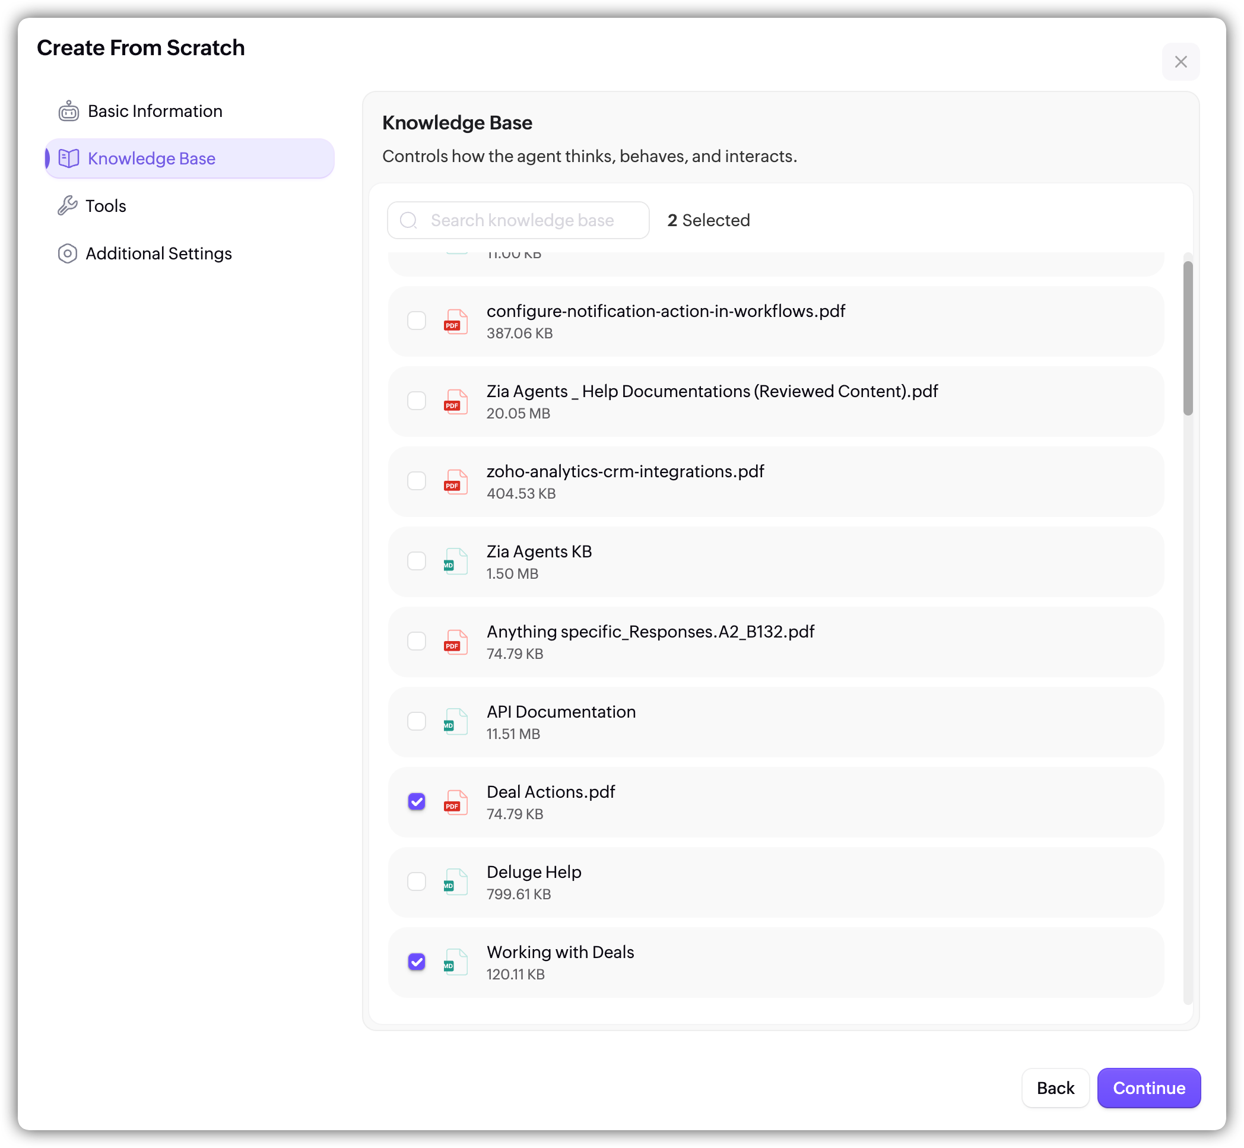Click the PDF icon for Deal Actions.pdf
The width and height of the screenshot is (1244, 1148).
pos(455,802)
